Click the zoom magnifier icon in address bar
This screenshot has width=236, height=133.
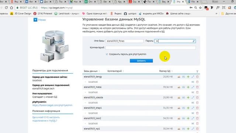(195, 7)
